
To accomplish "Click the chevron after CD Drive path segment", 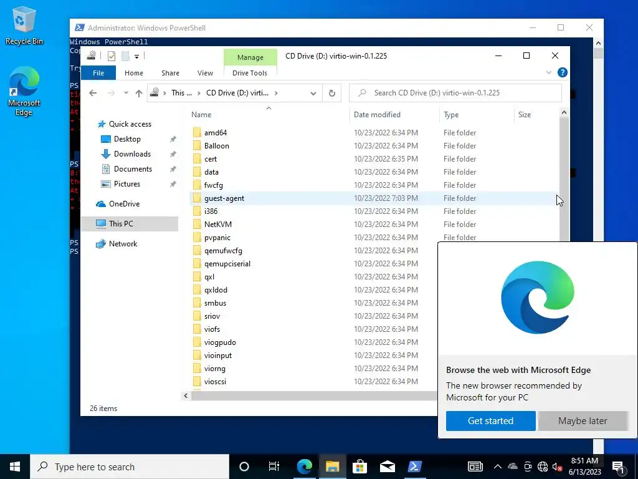I will coord(276,93).
